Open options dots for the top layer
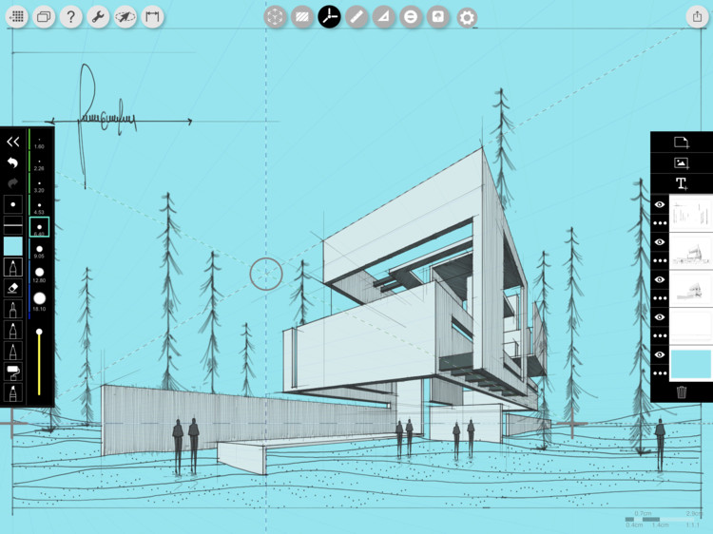Screen dimensions: 713x534 tap(660, 222)
